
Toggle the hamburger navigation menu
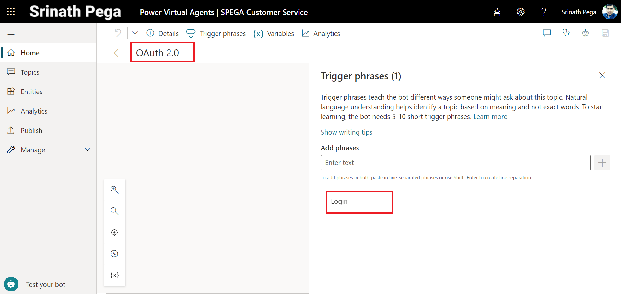click(x=11, y=33)
